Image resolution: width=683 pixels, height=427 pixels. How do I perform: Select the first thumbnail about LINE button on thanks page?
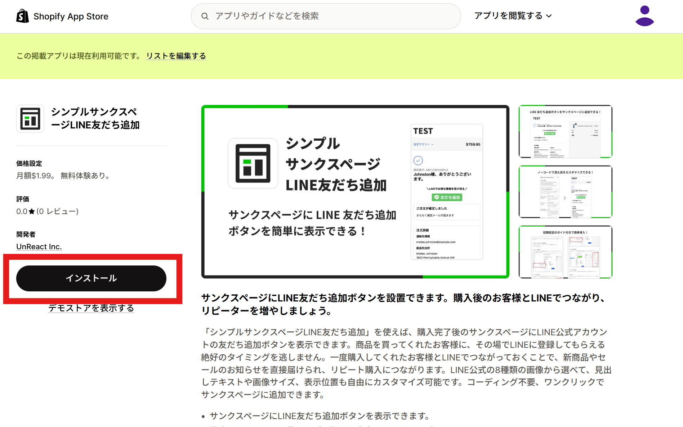pyautogui.click(x=565, y=131)
